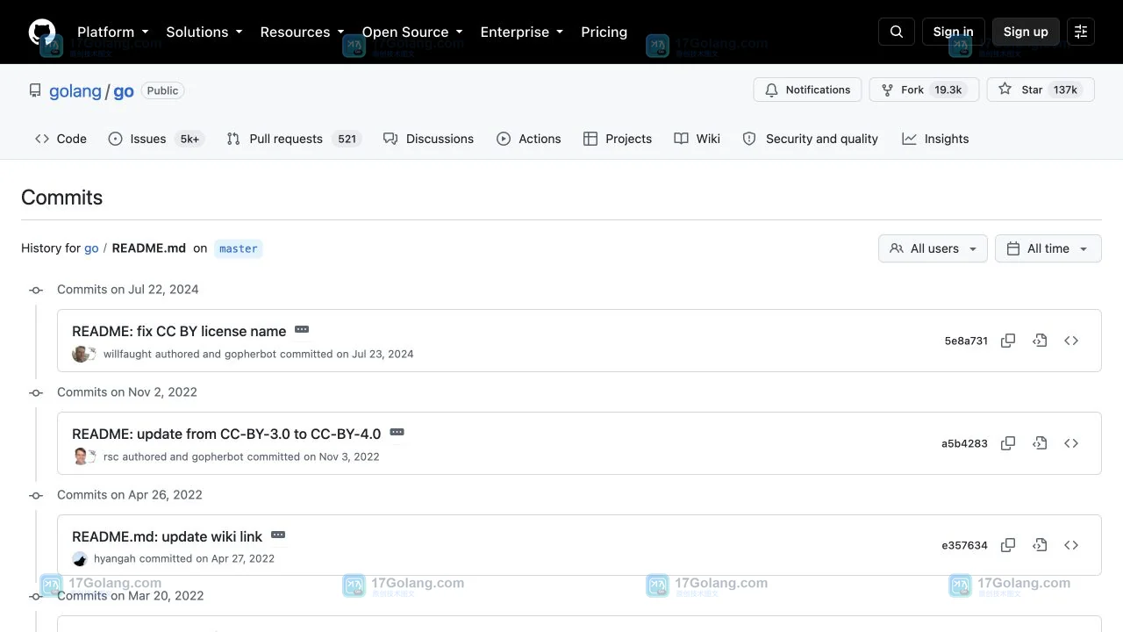
Task: Click the willfaught avatar image
Action: coord(81,354)
